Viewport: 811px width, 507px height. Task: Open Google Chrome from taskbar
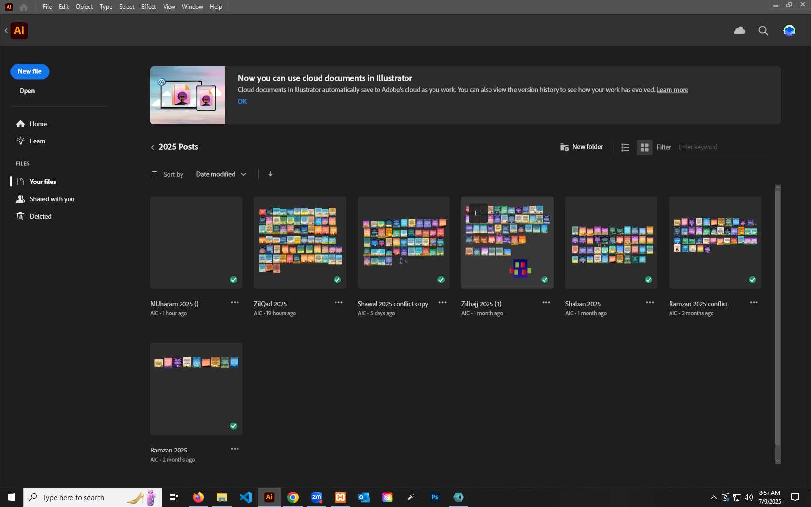pyautogui.click(x=293, y=497)
